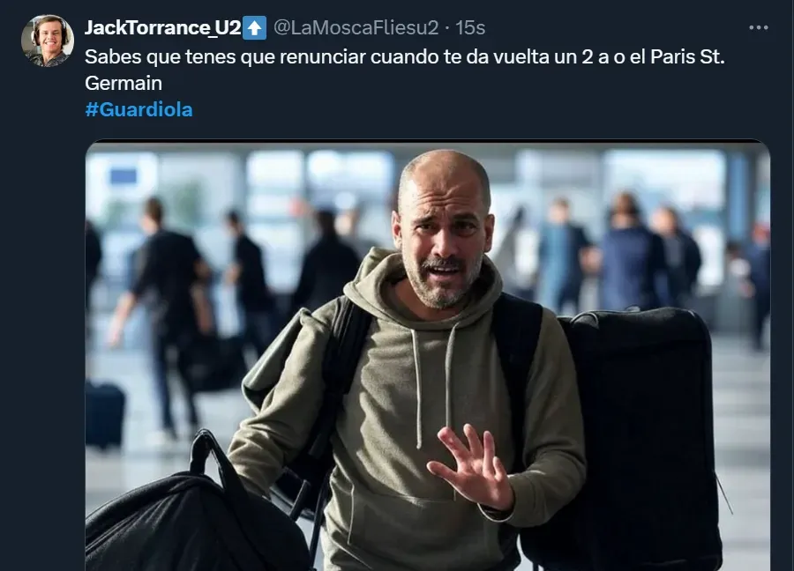Open the @LaMoscaFliesu2 handle profile
Screen dimensions: 794x571
tap(356, 27)
